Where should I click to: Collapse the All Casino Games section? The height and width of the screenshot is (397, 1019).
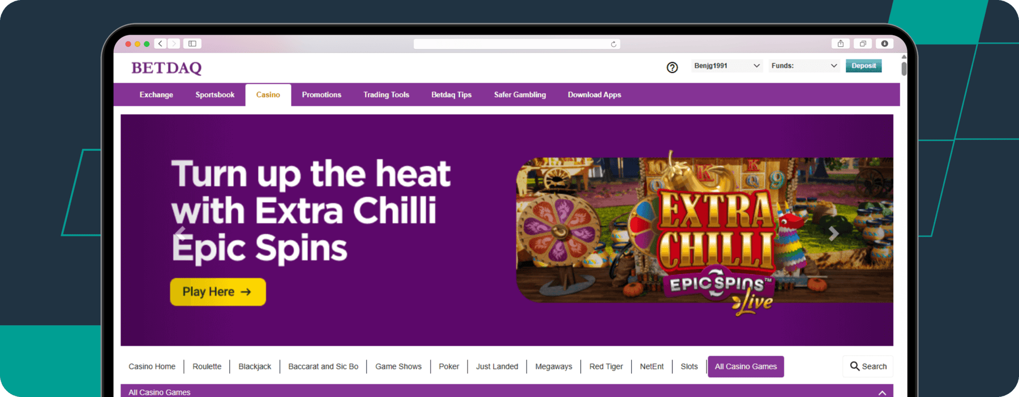point(882,392)
